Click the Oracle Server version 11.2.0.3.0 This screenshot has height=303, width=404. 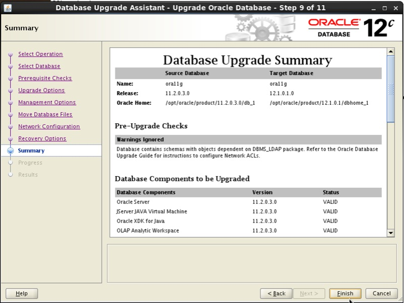tap(264, 202)
